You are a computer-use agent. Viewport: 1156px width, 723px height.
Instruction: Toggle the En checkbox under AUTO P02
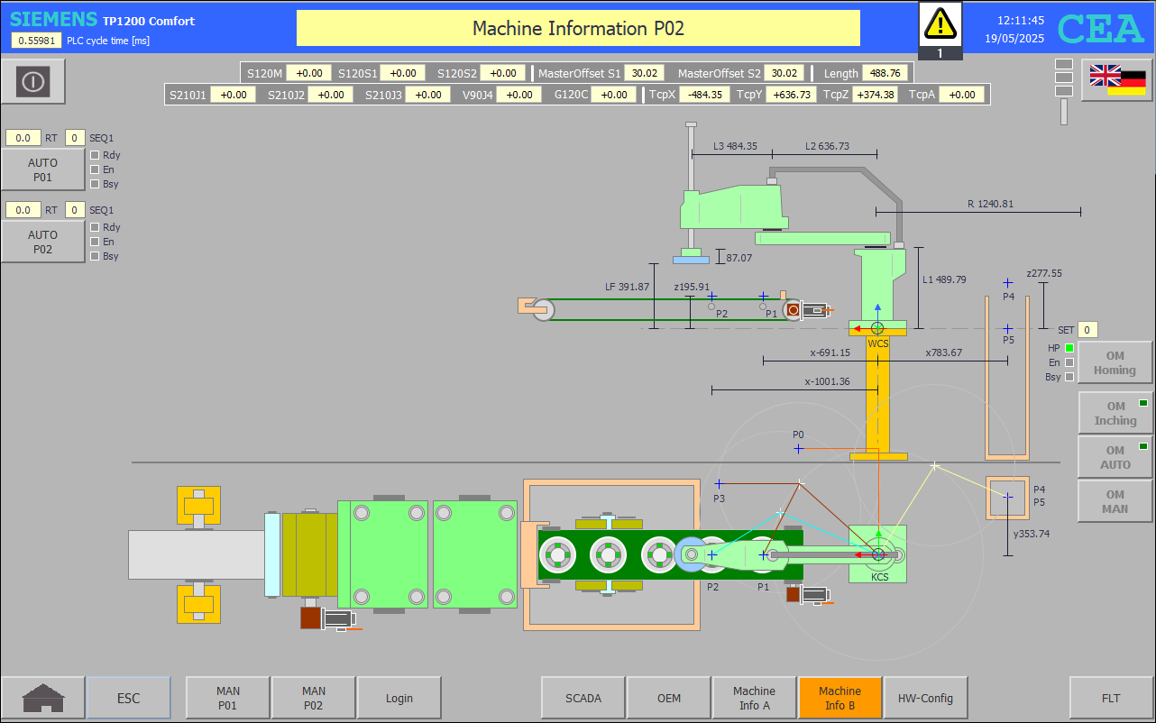click(95, 242)
